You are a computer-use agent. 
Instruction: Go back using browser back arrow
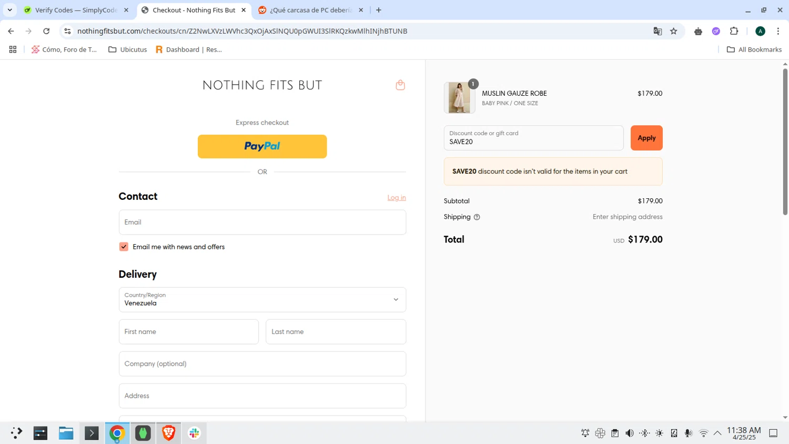click(x=11, y=31)
